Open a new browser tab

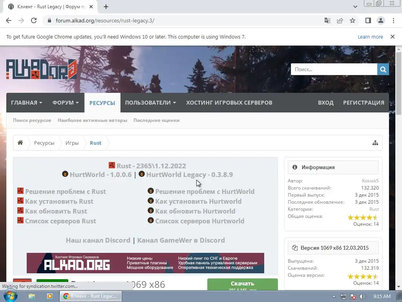point(106,7)
